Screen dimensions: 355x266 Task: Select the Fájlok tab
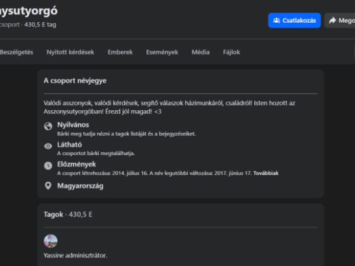(x=231, y=52)
